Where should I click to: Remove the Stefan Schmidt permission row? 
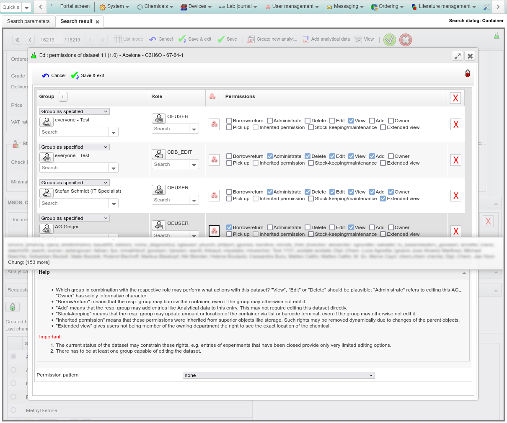(455, 196)
